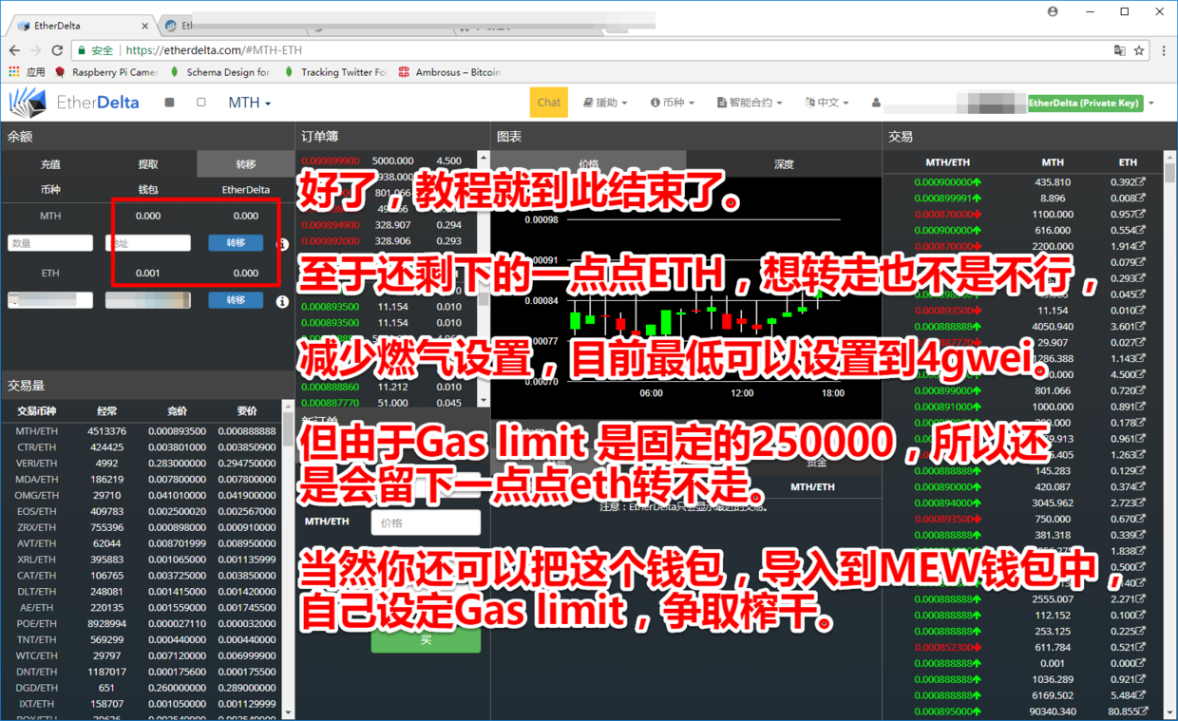Viewport: 1178px width, 721px height.
Task: Open external link for the 0.392 ETH trade
Action: (x=1141, y=181)
